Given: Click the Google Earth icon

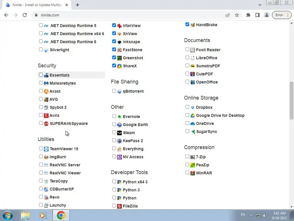Looking at the screenshot, I should [x=119, y=125].
